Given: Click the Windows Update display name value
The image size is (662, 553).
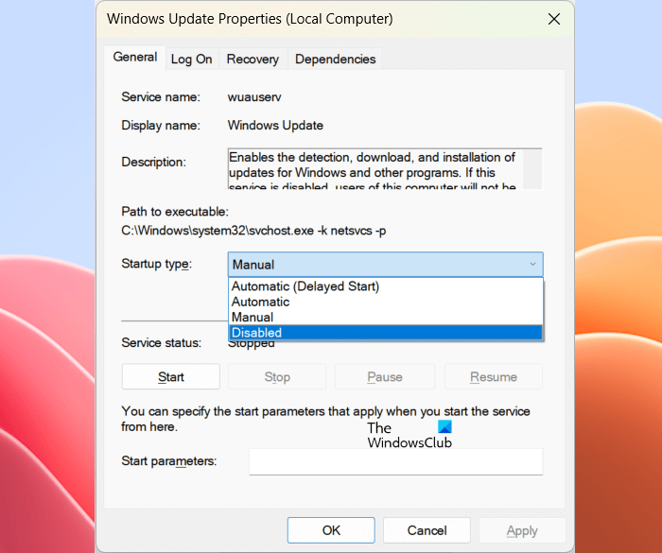Looking at the screenshot, I should [275, 126].
